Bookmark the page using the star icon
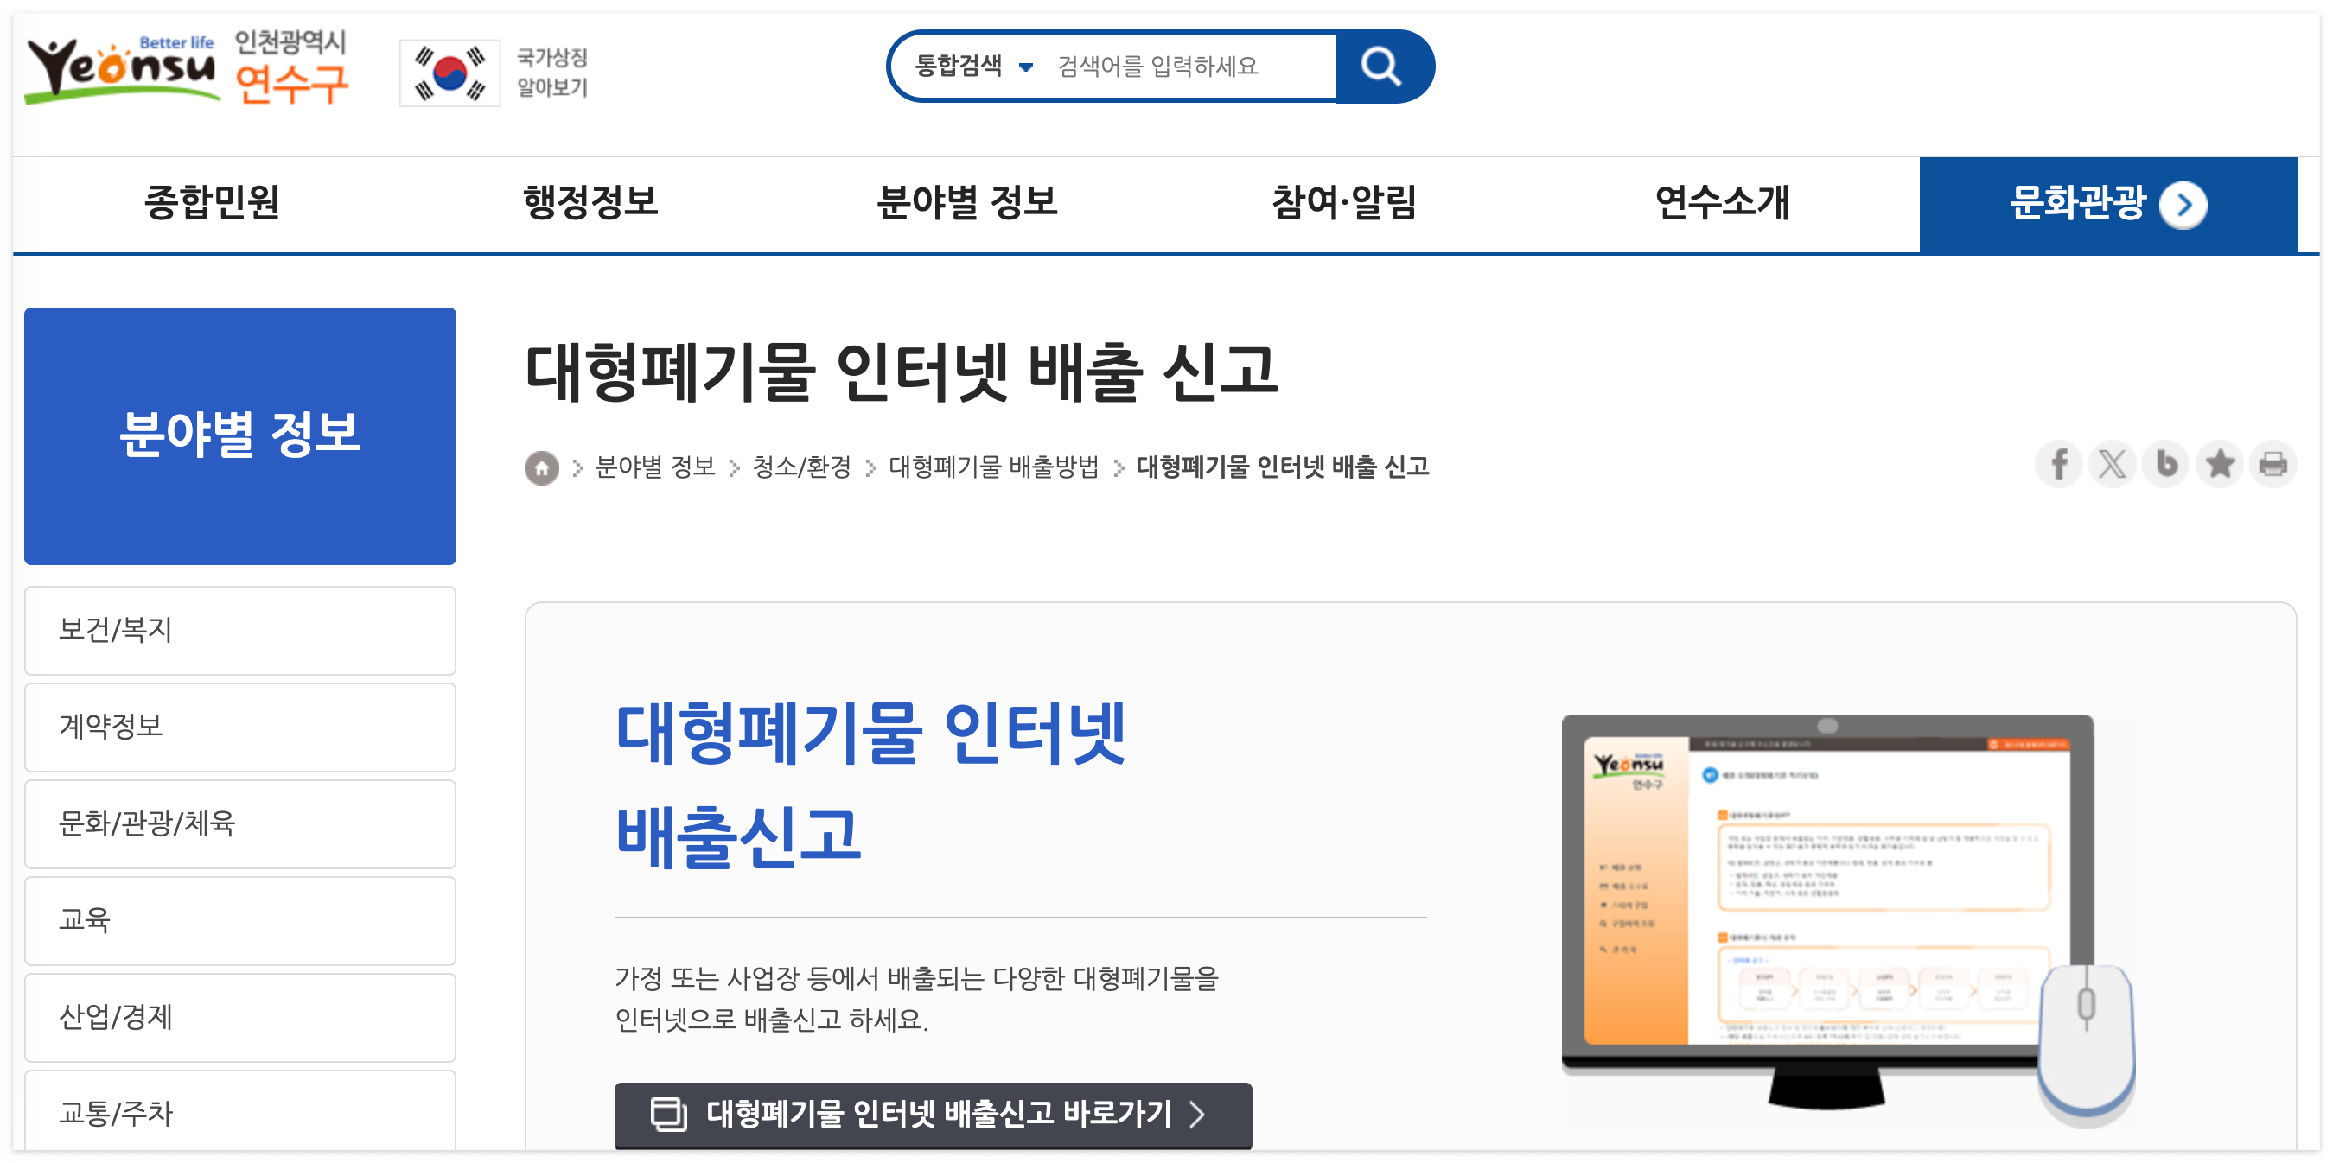 tap(2220, 464)
